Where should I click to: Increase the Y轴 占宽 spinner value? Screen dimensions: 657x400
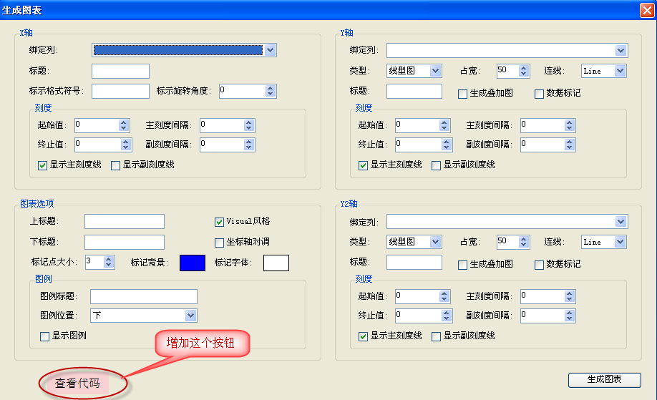tap(524, 68)
